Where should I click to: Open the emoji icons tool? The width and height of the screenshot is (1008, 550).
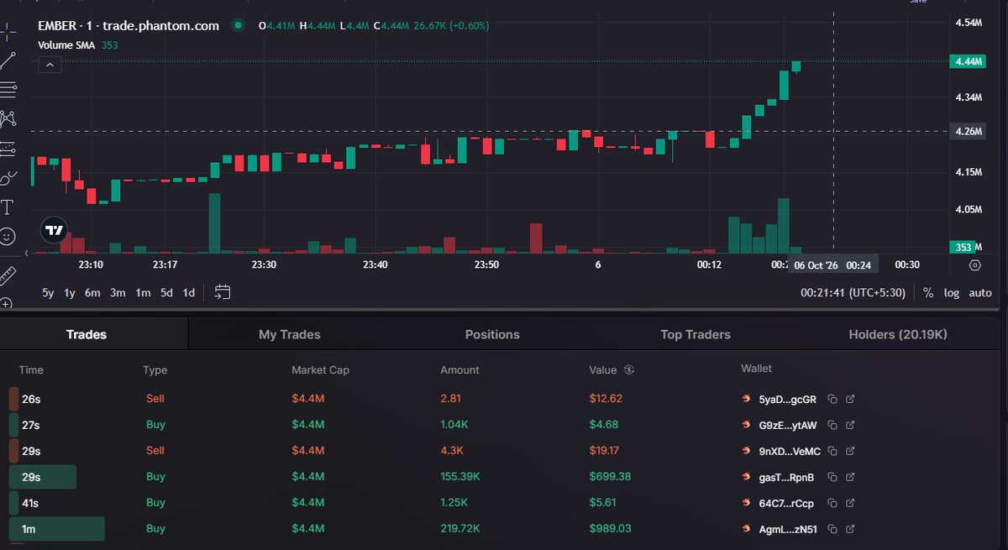click(8, 236)
